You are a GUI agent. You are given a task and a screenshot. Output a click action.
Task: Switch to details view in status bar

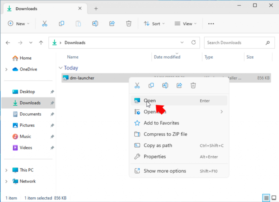point(266,198)
